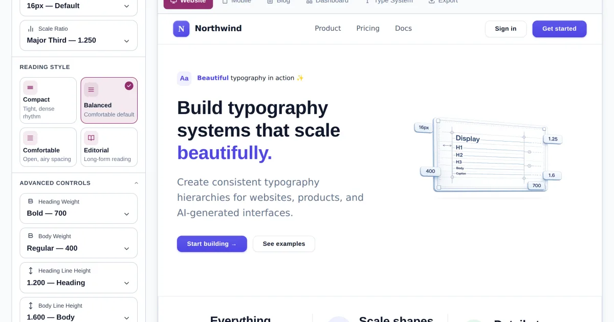The width and height of the screenshot is (614, 322).
Task: Click the 1.25 tag on the illustration
Action: 553,139
